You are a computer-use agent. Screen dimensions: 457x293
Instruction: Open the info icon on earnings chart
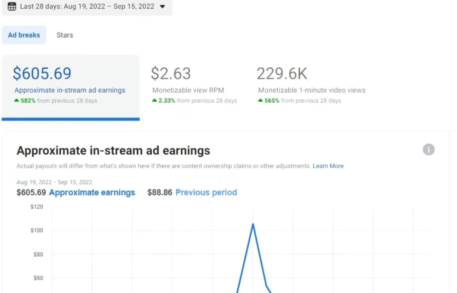(428, 149)
